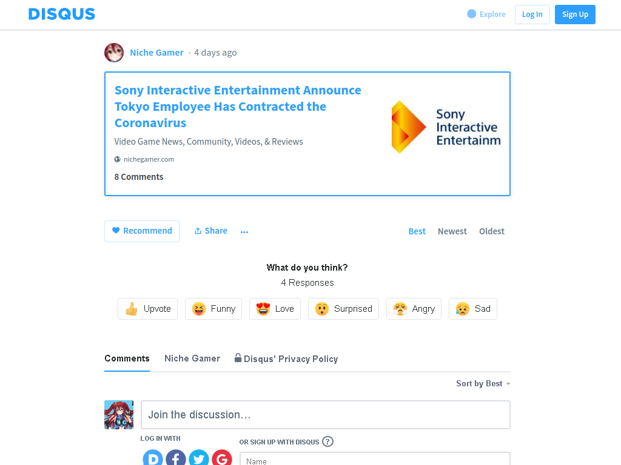
Task: Open the Sony coronavirus article headline
Action: (238, 107)
